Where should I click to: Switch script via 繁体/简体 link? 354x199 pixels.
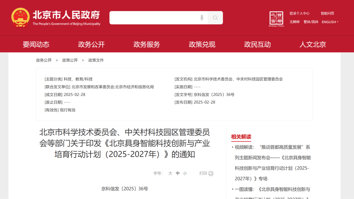click(x=311, y=22)
